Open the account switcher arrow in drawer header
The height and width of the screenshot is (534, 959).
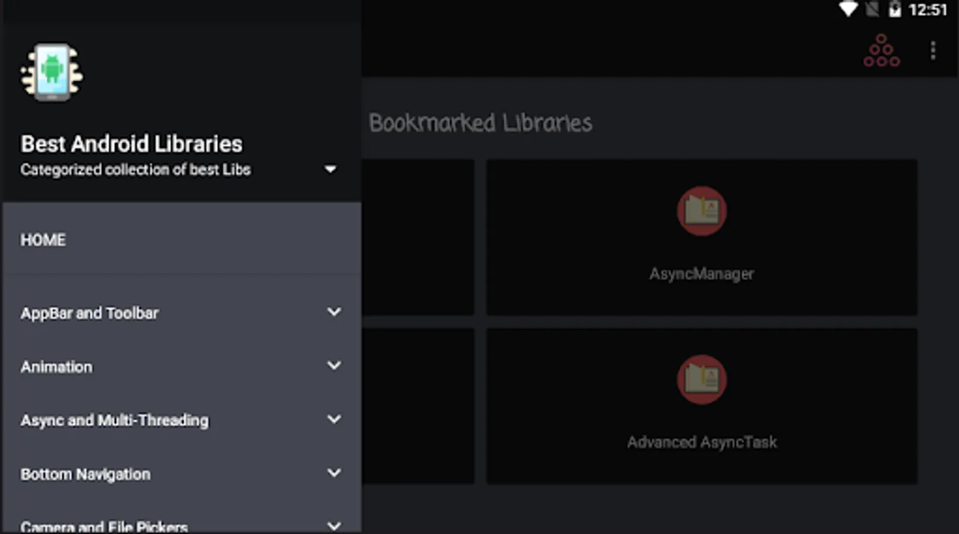[x=330, y=169]
